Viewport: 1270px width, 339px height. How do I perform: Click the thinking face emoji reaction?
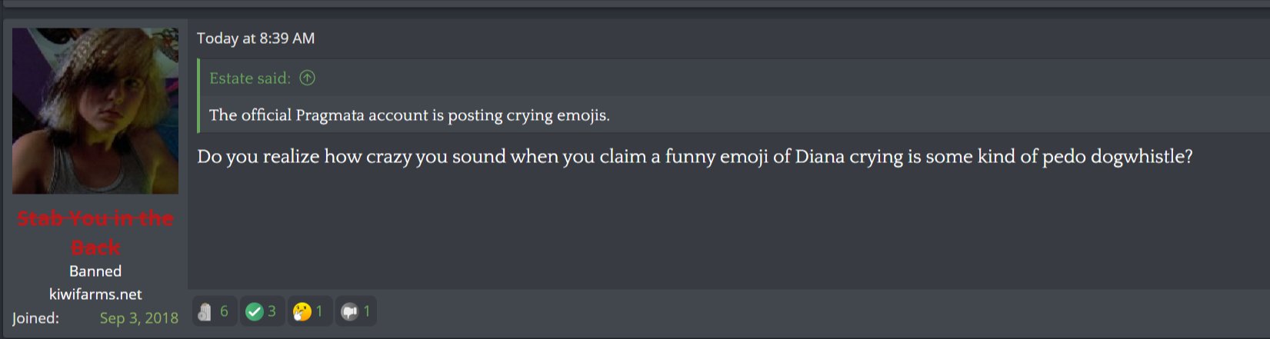(302, 311)
